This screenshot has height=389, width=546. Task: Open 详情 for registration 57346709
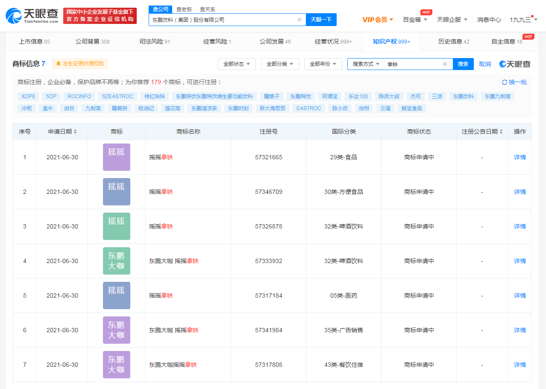coord(520,192)
